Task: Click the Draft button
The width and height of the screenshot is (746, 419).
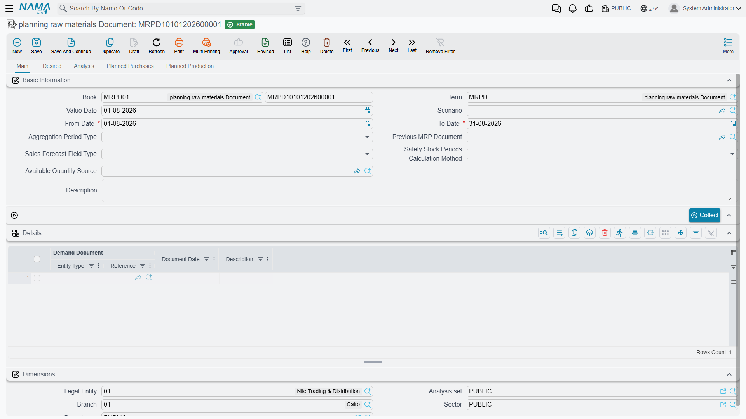Action: 134,46
